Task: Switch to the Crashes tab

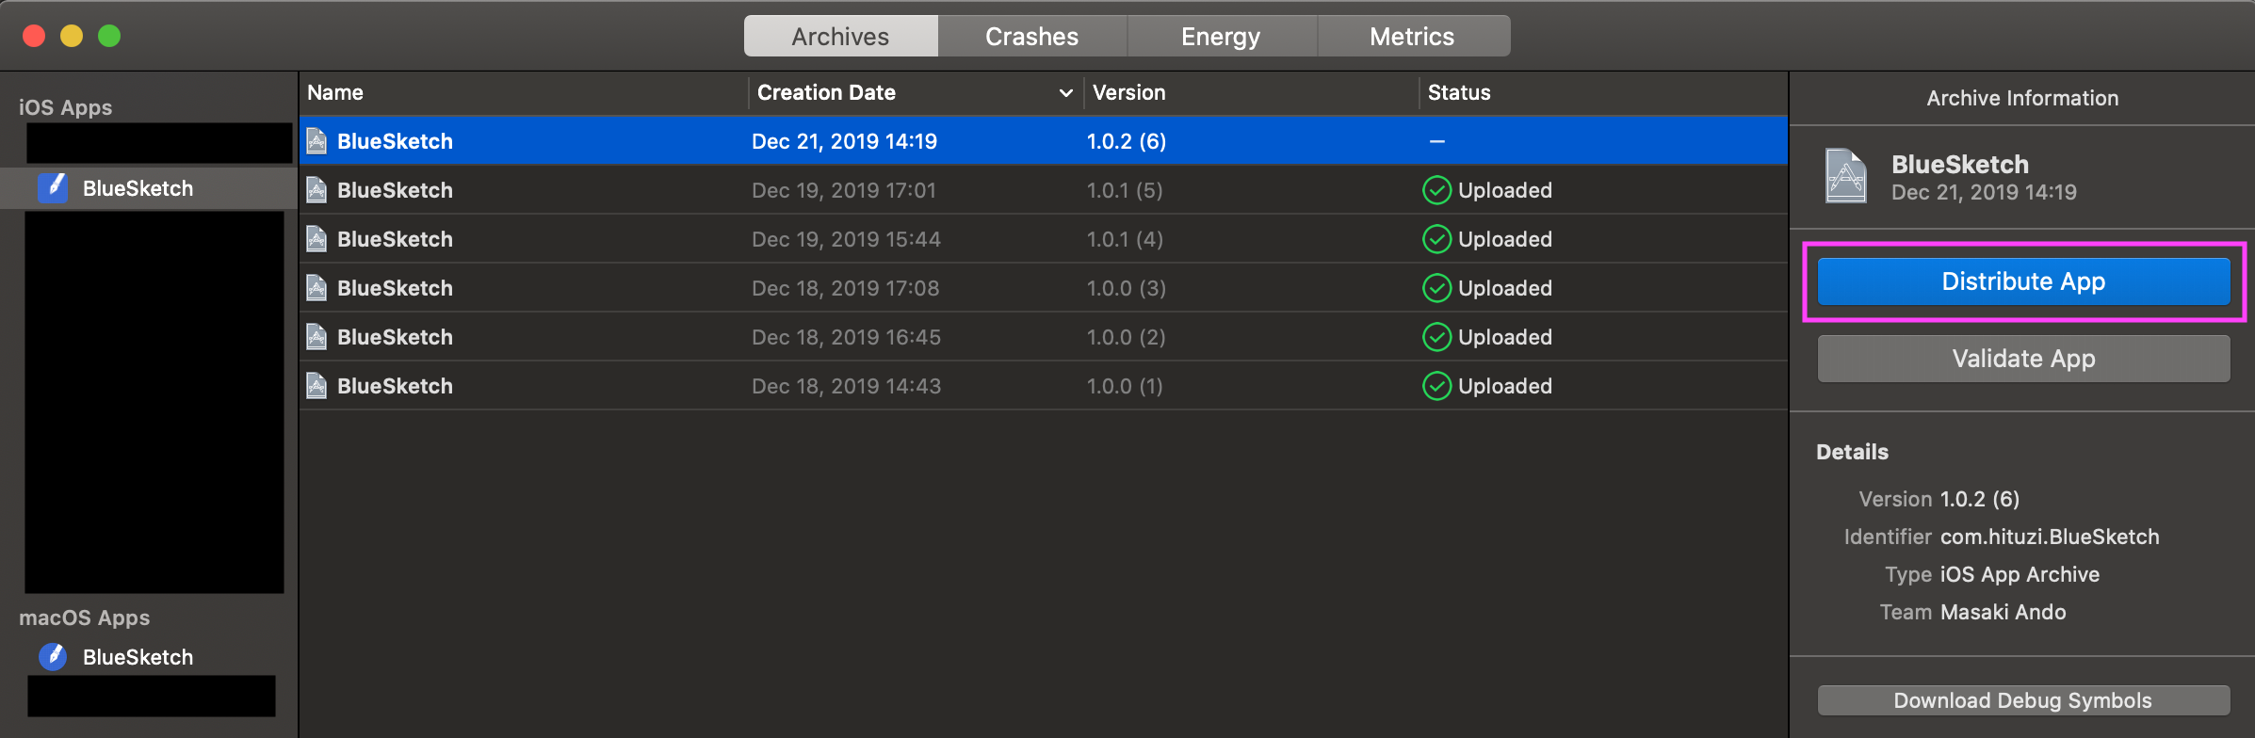Action: point(1031,37)
